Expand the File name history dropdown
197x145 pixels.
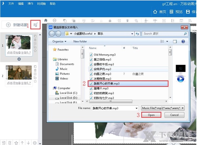[x=136, y=107]
